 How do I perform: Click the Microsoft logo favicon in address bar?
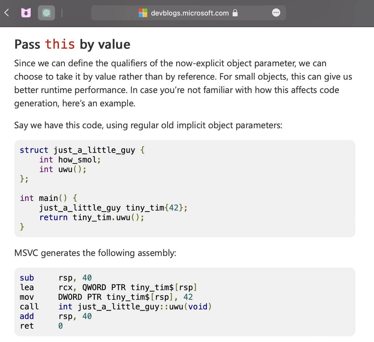coord(143,13)
